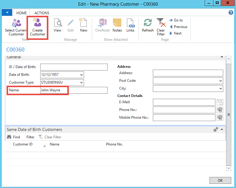Viewport: 236px width, 188px height.
Task: Expand the Post Code dropdown
Action: click(221, 81)
